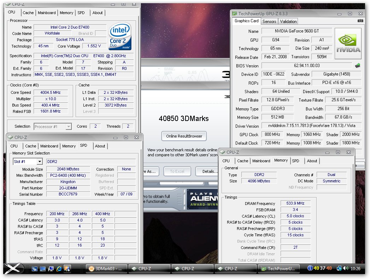Viewport: 370px width, 279px height.
Task: Click the Core Voltage value 1.552 V
Action: (94, 46)
